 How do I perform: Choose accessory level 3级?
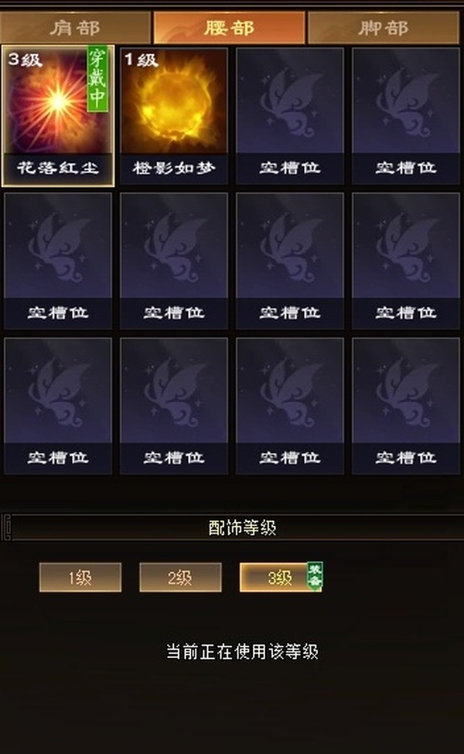click(281, 577)
